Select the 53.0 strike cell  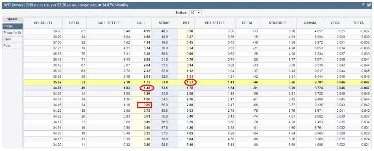point(164,82)
